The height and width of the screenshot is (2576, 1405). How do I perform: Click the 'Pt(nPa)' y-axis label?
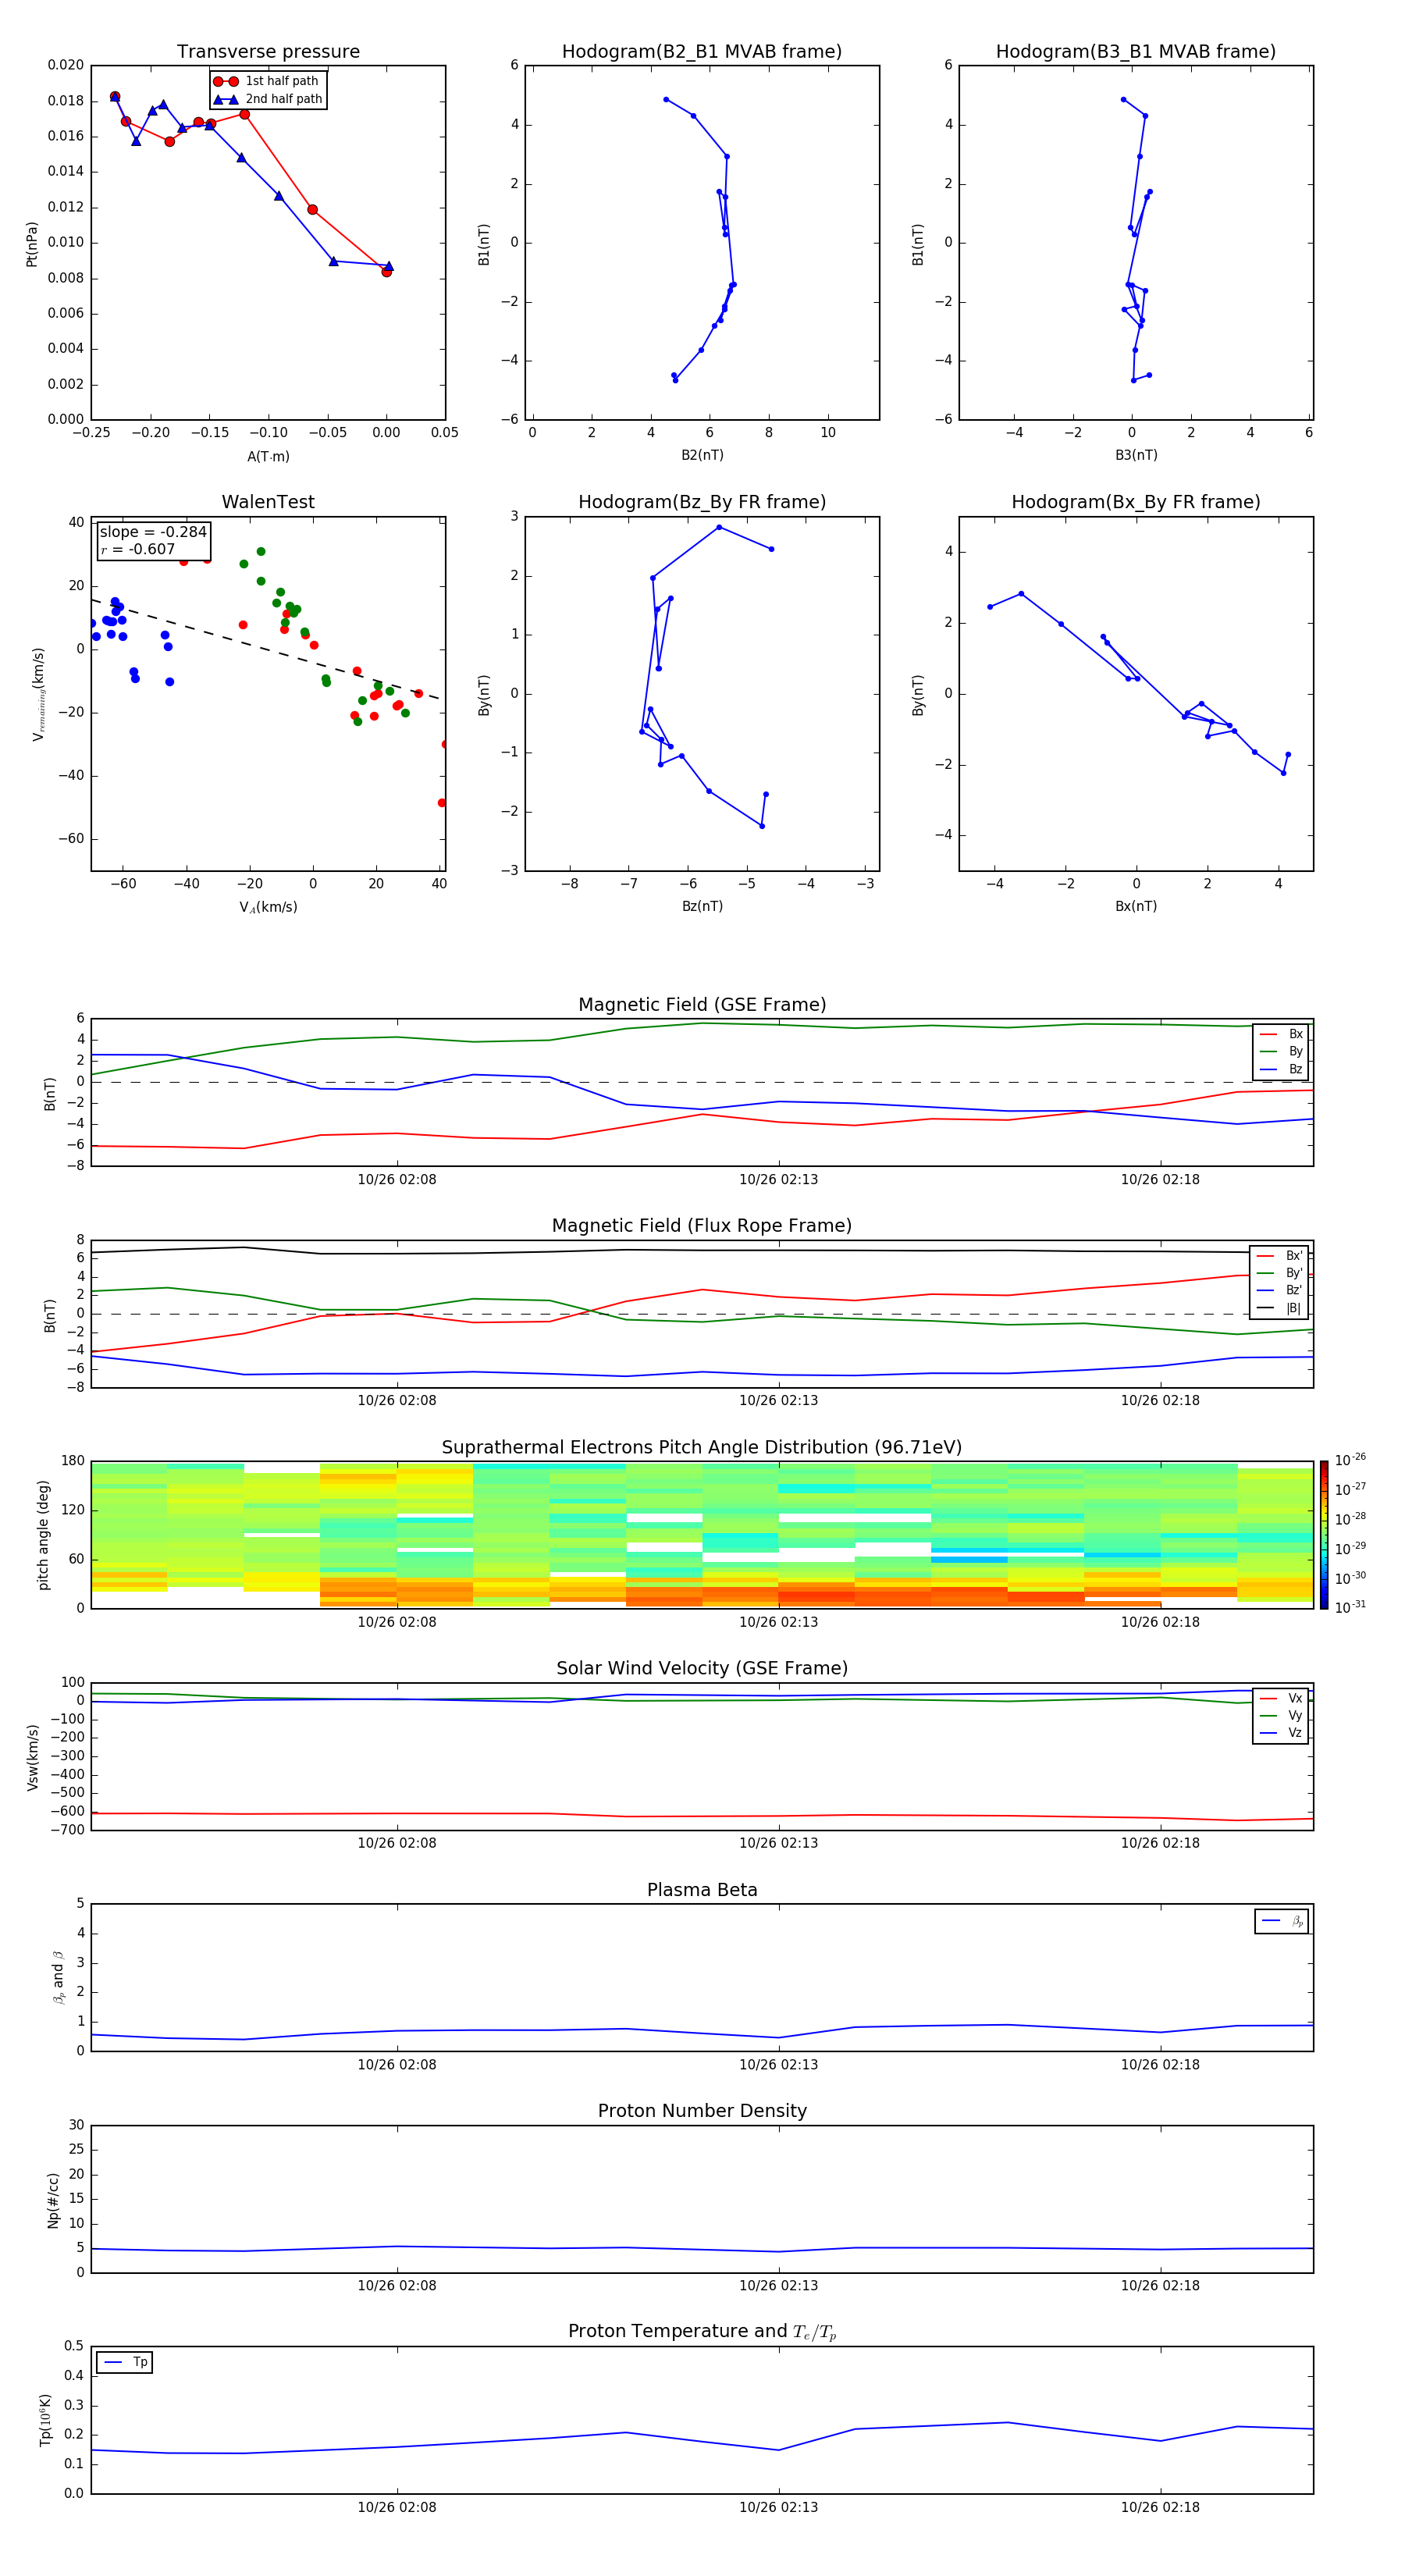pos(32,243)
